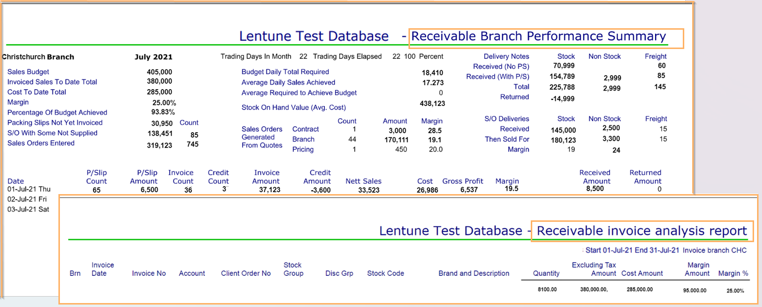
Task: Select the Receivable Branch Performance Summary title
Action: pyautogui.click(x=539, y=36)
